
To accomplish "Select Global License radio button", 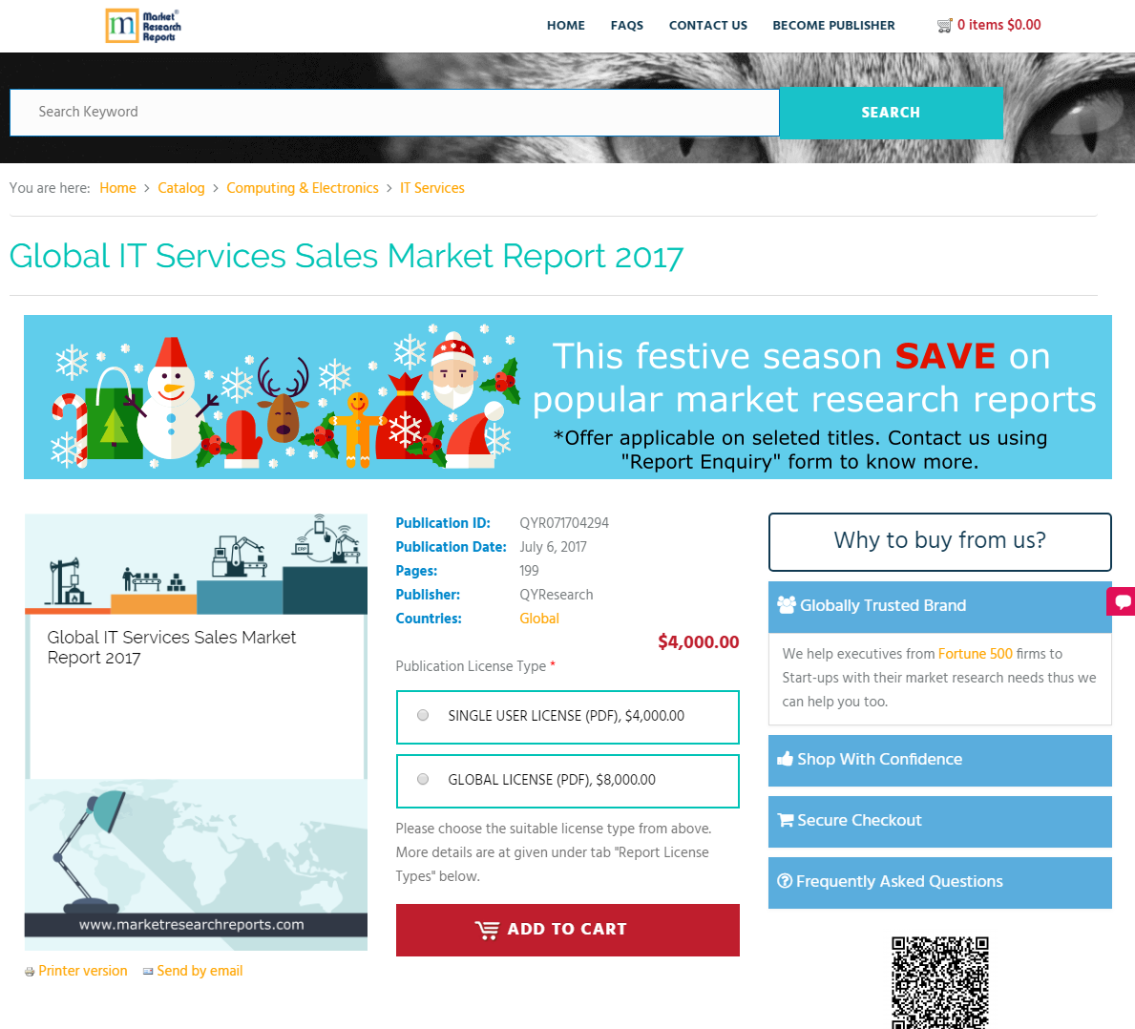I will (x=423, y=779).
